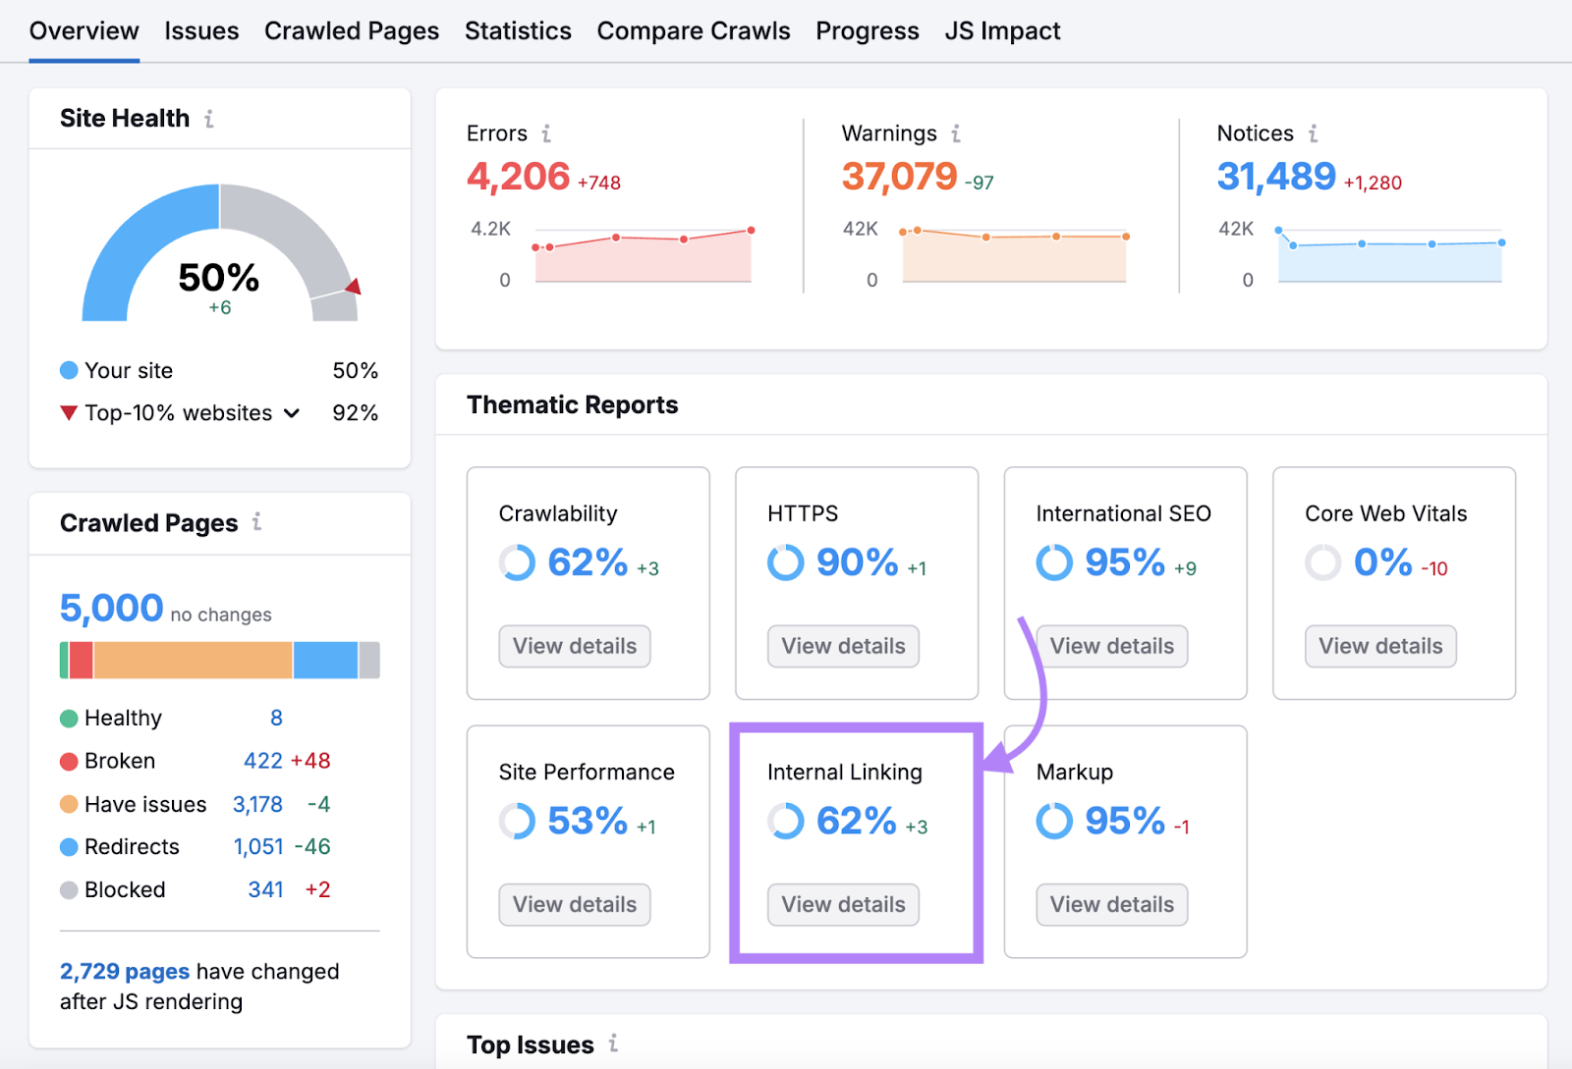The height and width of the screenshot is (1069, 1572).
Task: Click the blue Your site legend dot
Action: click(69, 370)
